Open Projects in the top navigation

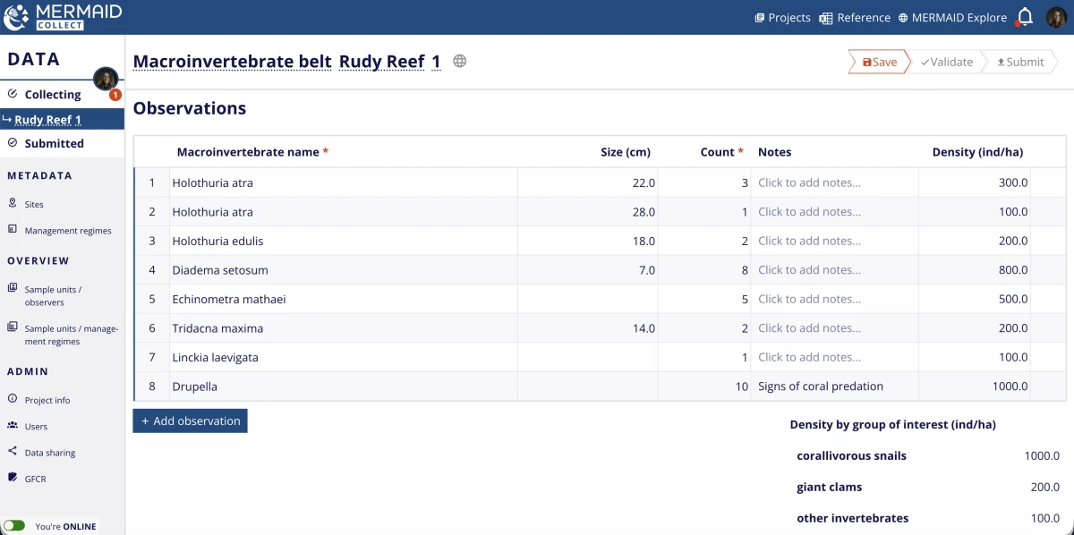click(x=782, y=17)
